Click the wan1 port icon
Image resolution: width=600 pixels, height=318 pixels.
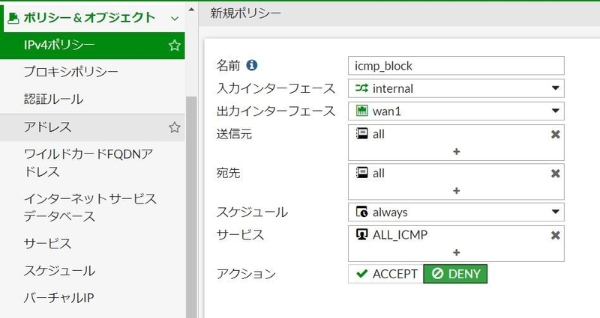click(x=361, y=111)
